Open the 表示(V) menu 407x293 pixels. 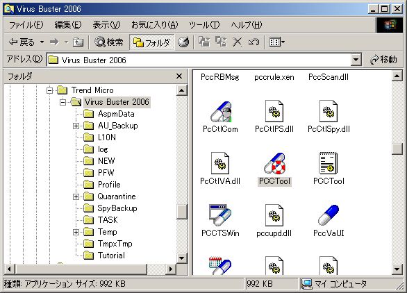coord(107,25)
